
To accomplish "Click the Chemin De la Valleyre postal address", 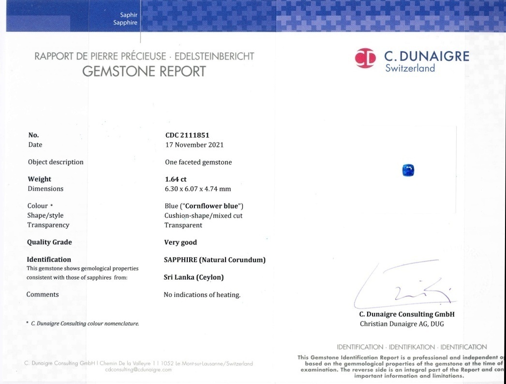I will [176, 363].
